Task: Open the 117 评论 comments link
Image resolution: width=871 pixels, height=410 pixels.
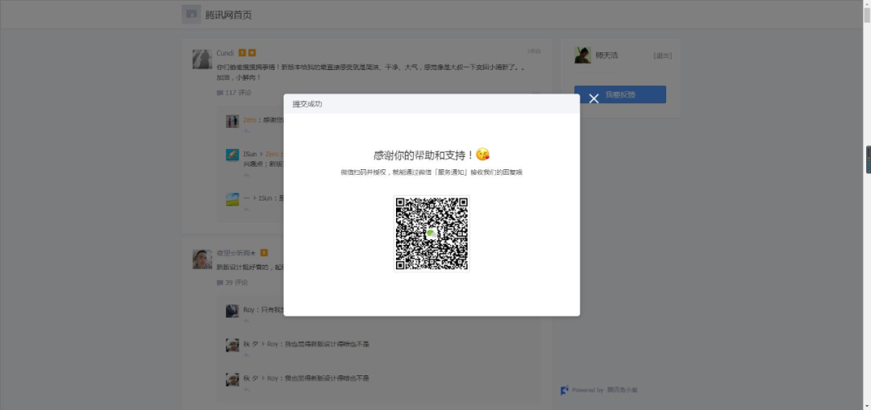Action: (234, 93)
